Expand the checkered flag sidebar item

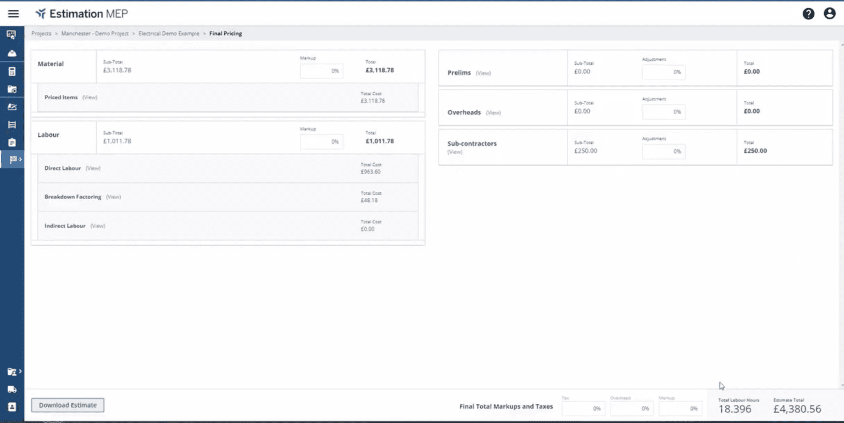point(13,160)
